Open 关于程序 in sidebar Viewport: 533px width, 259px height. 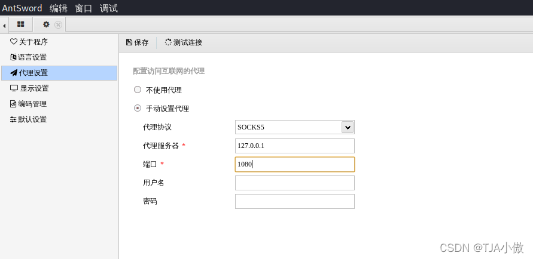[59, 42]
